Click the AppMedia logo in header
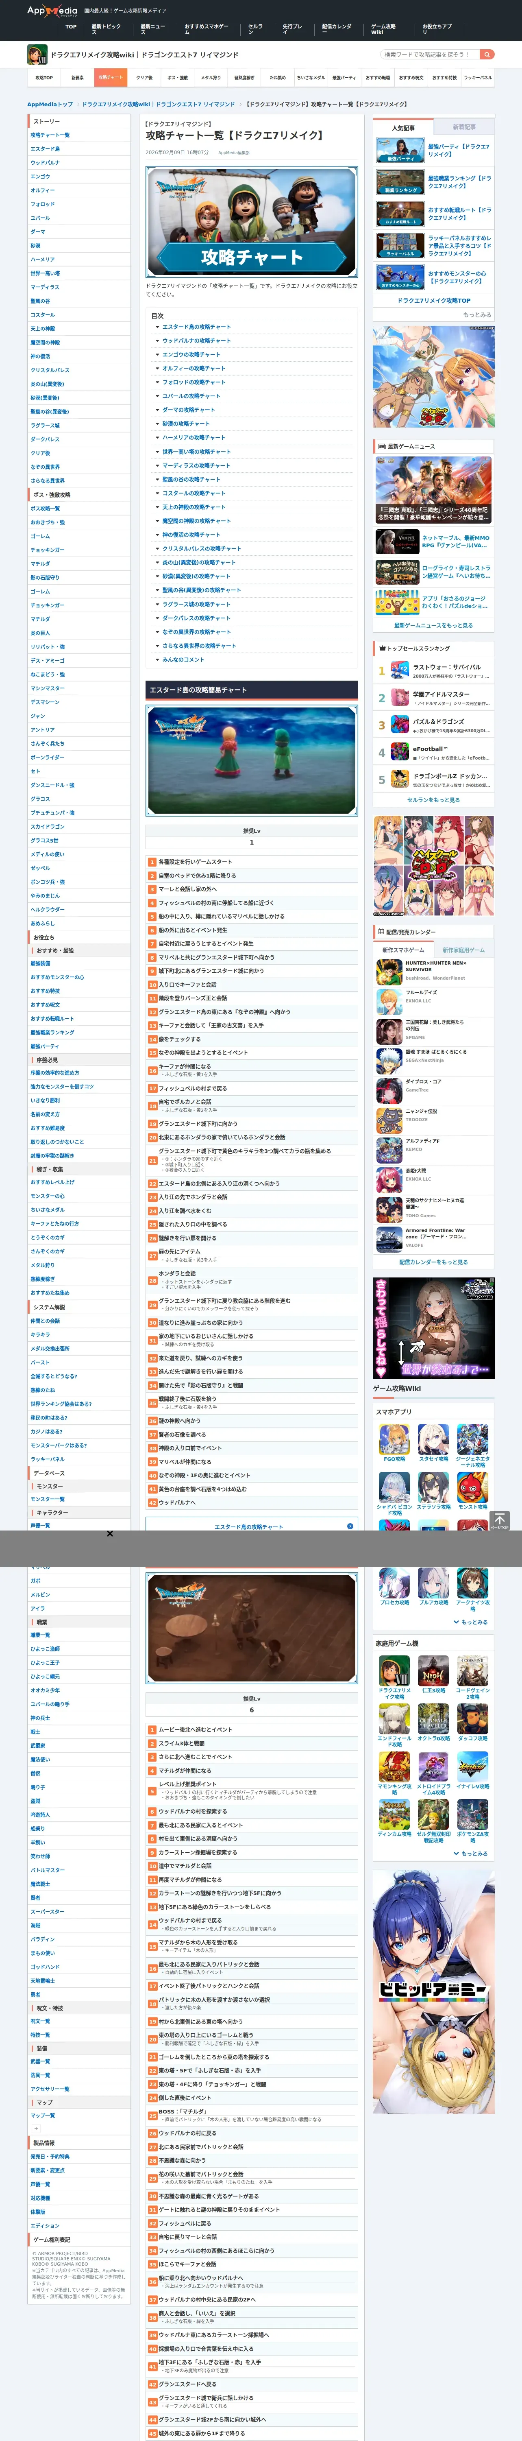522x2441 pixels. (x=52, y=11)
